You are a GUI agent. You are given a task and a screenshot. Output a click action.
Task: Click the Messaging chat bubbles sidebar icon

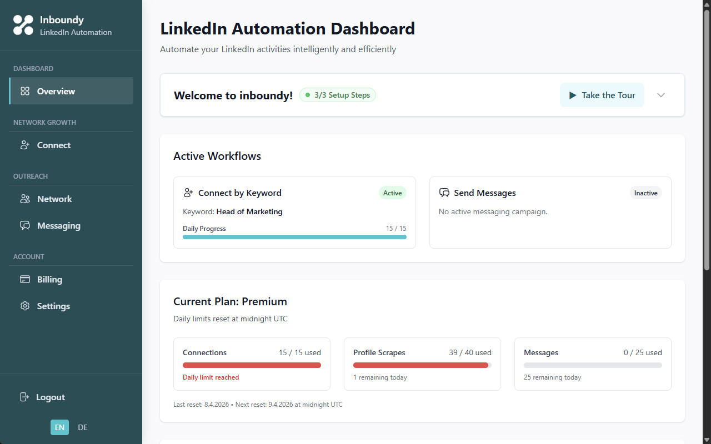[x=25, y=225]
